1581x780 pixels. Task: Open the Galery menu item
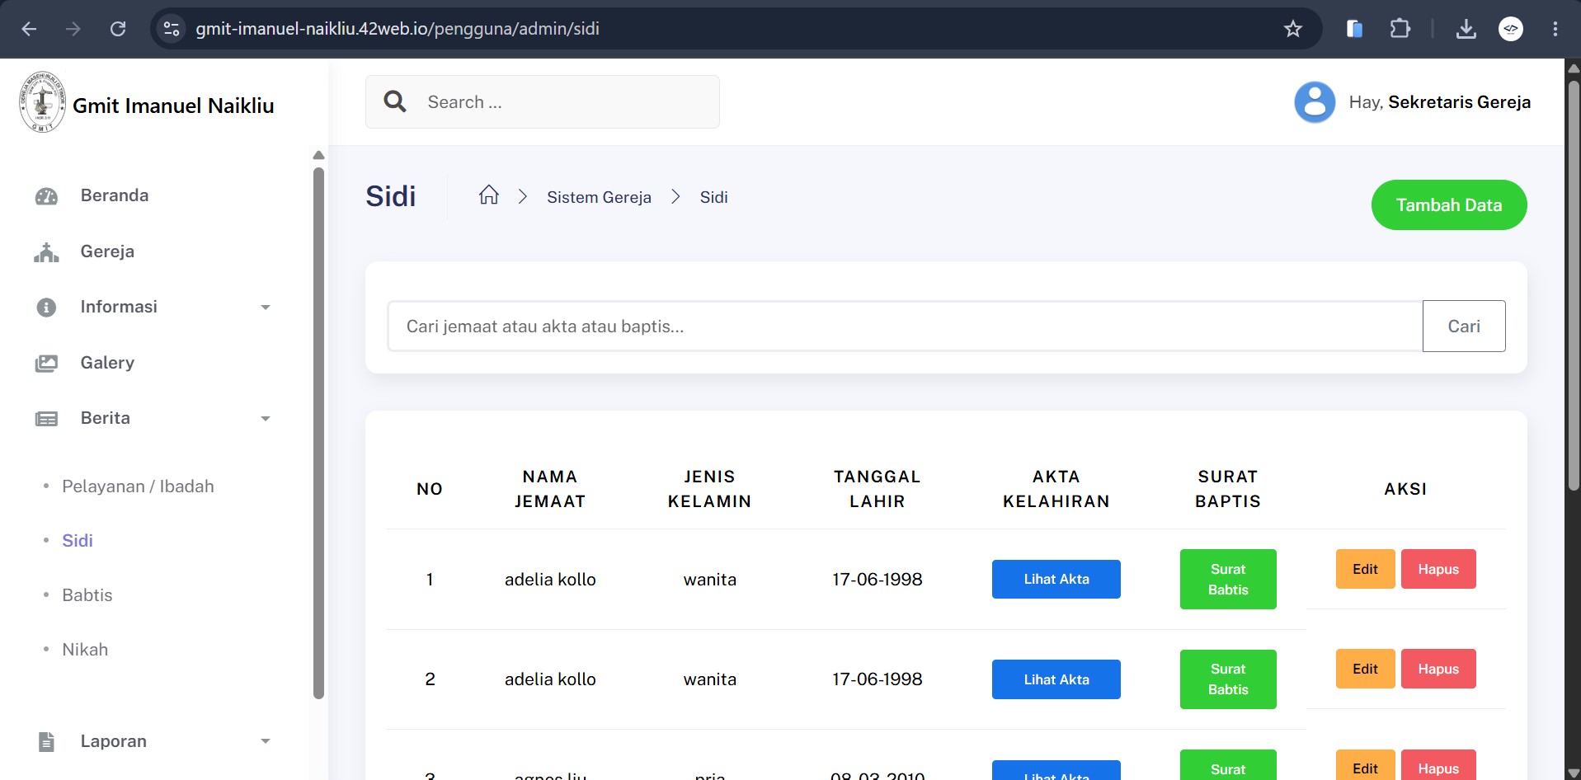107,363
